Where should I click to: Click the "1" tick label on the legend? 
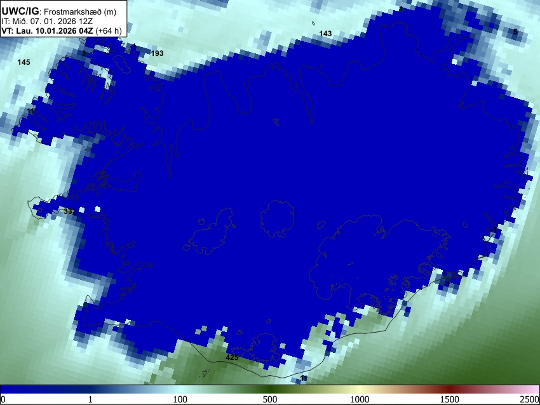pyautogui.click(x=90, y=399)
